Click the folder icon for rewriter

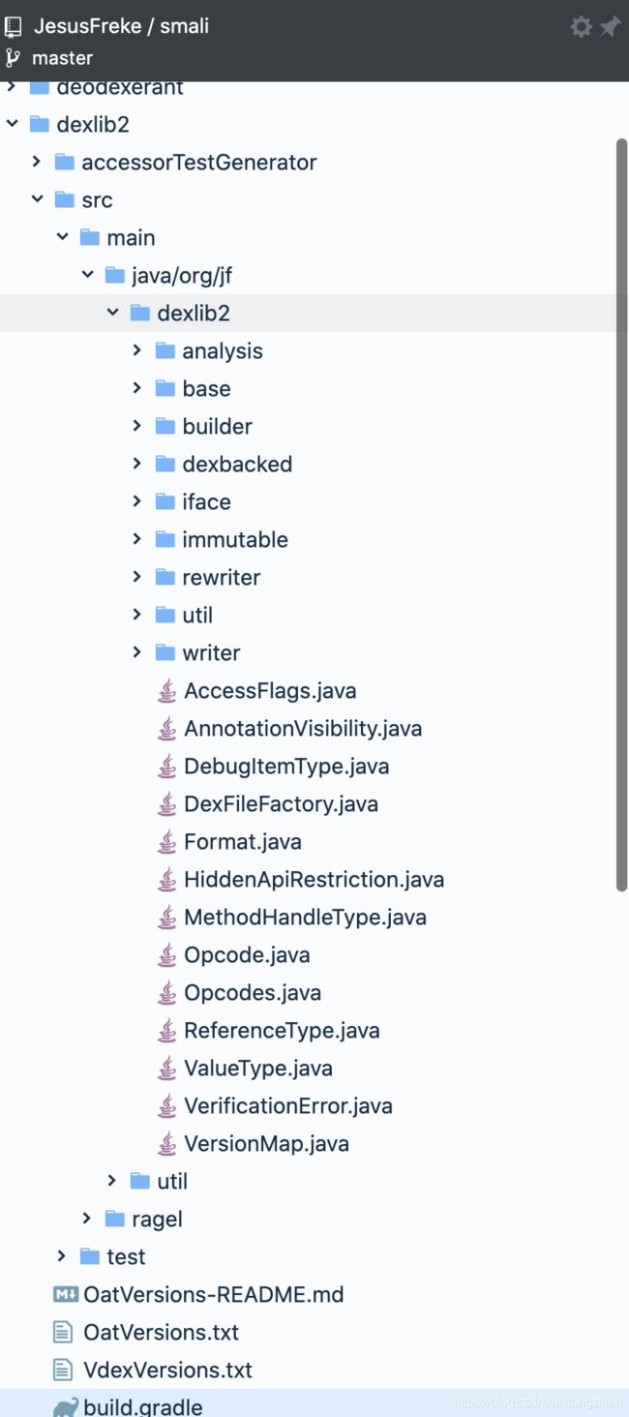(x=162, y=577)
